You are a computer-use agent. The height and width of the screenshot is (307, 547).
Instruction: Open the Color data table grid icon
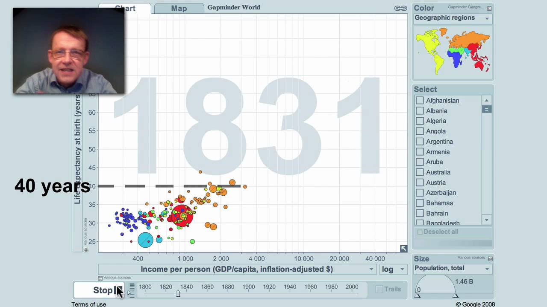(489, 8)
